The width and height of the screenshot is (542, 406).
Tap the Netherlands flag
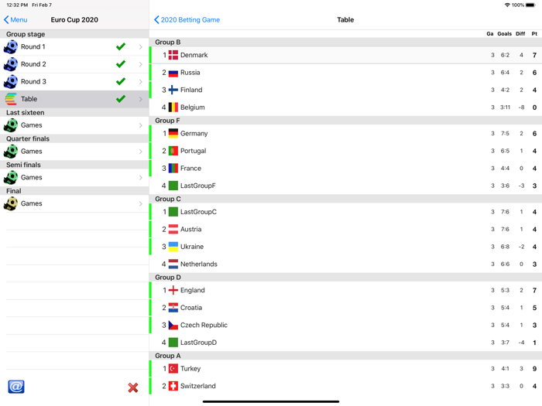[173, 264]
